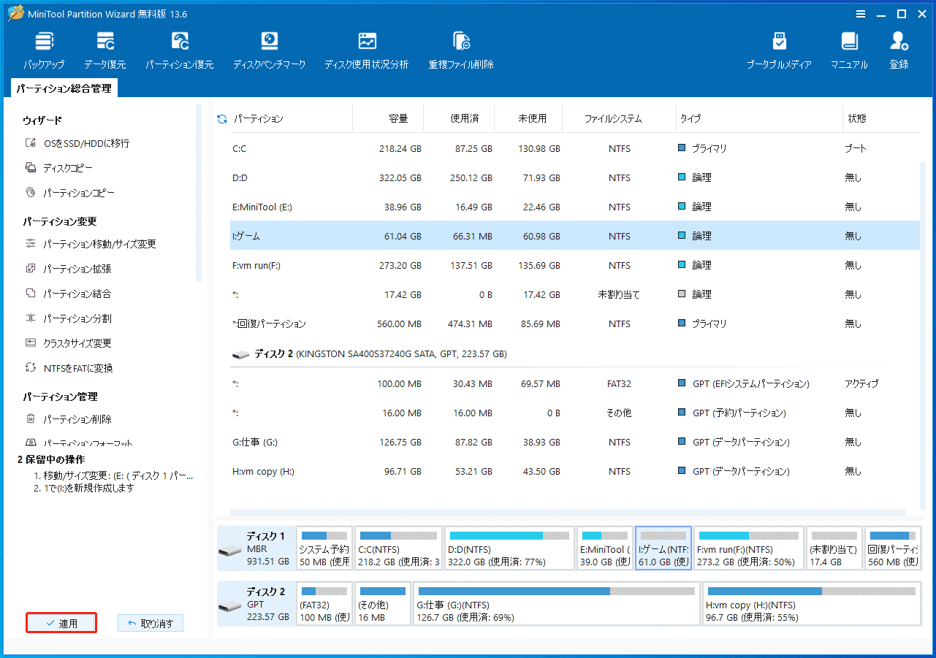Viewport: 936px width, 658px height.
Task: Select F:vm run(F:) partition row
Action: (574, 265)
